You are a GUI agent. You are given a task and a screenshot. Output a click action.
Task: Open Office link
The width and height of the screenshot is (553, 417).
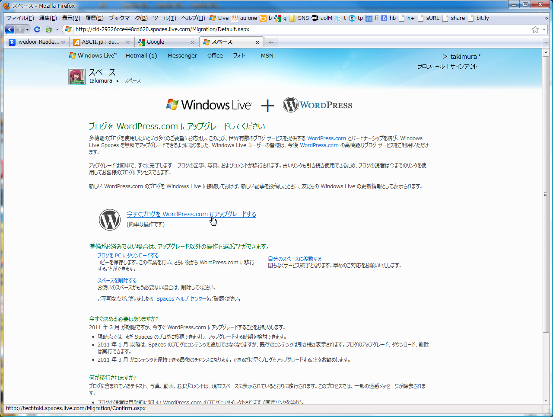215,55
